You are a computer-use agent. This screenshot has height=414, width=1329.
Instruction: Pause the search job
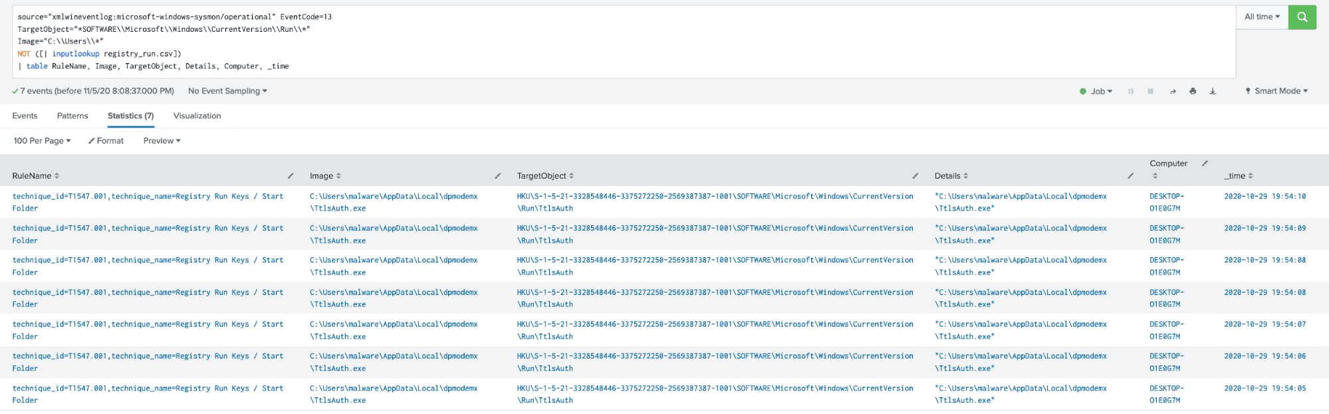pos(1131,91)
